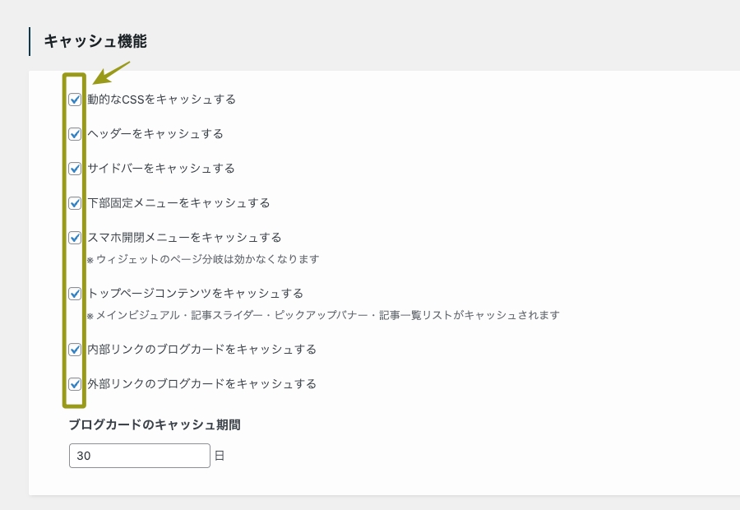Screen dimensions: 740x510
Task: Click the blog card cache duration input showing 30
Action: coord(140,455)
